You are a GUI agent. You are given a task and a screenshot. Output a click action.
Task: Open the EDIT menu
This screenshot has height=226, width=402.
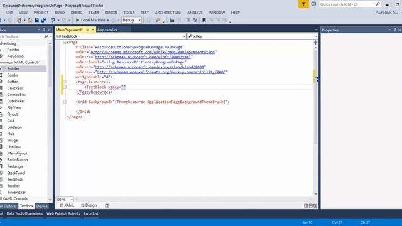[x=9, y=13]
